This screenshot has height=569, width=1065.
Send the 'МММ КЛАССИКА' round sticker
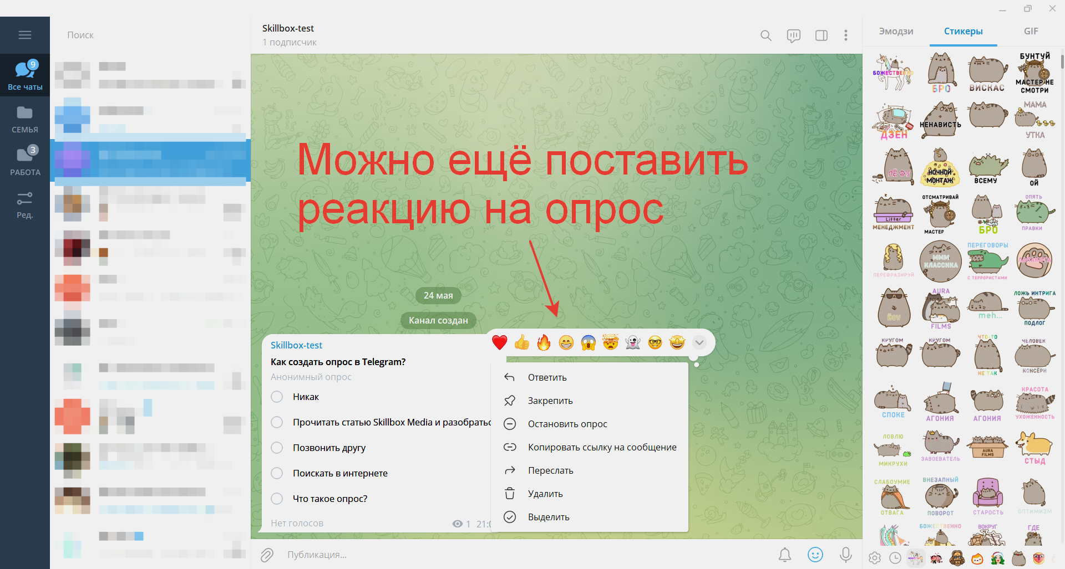(x=940, y=262)
